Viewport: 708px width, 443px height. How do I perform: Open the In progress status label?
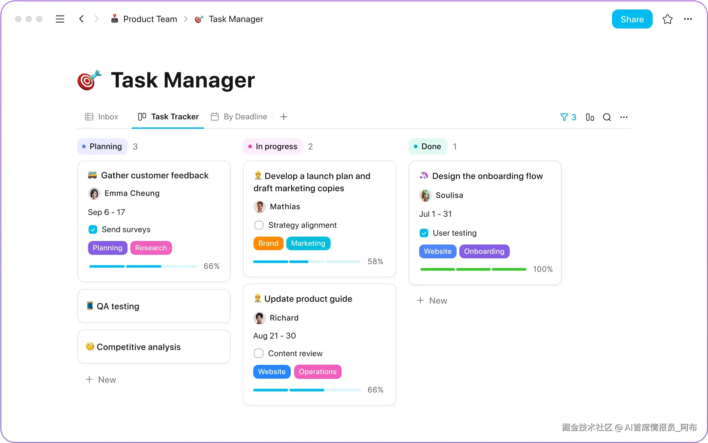point(273,146)
